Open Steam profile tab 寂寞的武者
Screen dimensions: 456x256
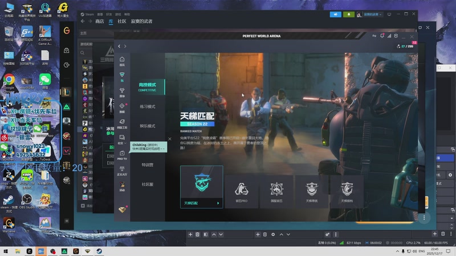[141, 21]
